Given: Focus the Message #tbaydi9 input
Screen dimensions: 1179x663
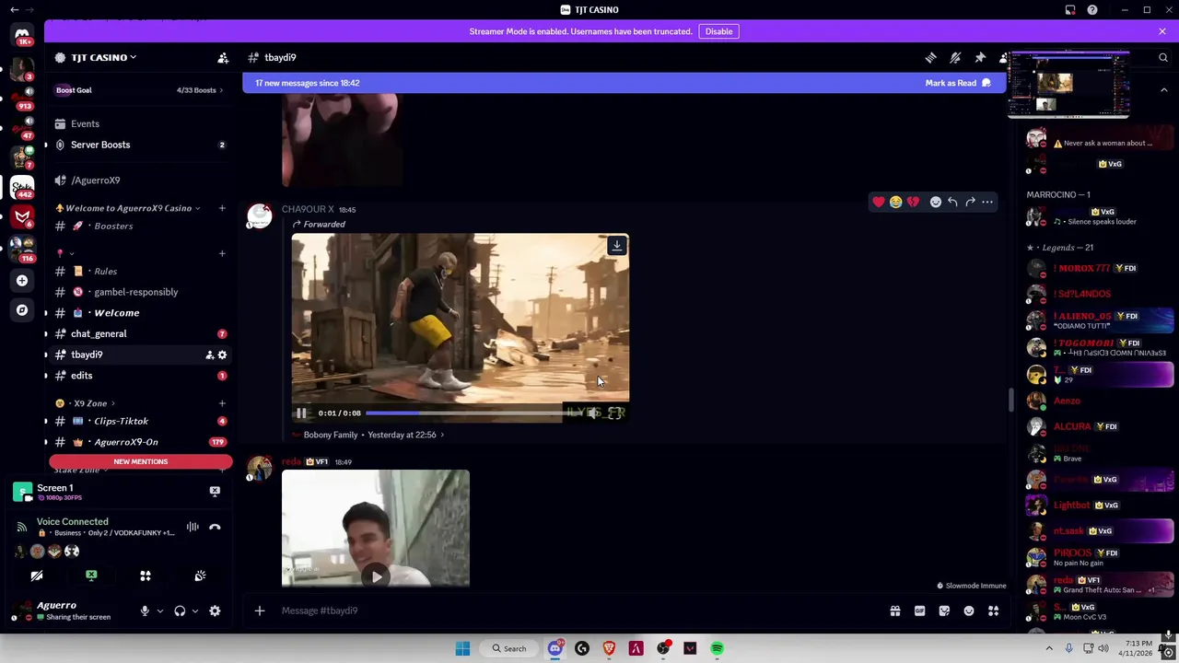Looking at the screenshot, I should click(576, 611).
